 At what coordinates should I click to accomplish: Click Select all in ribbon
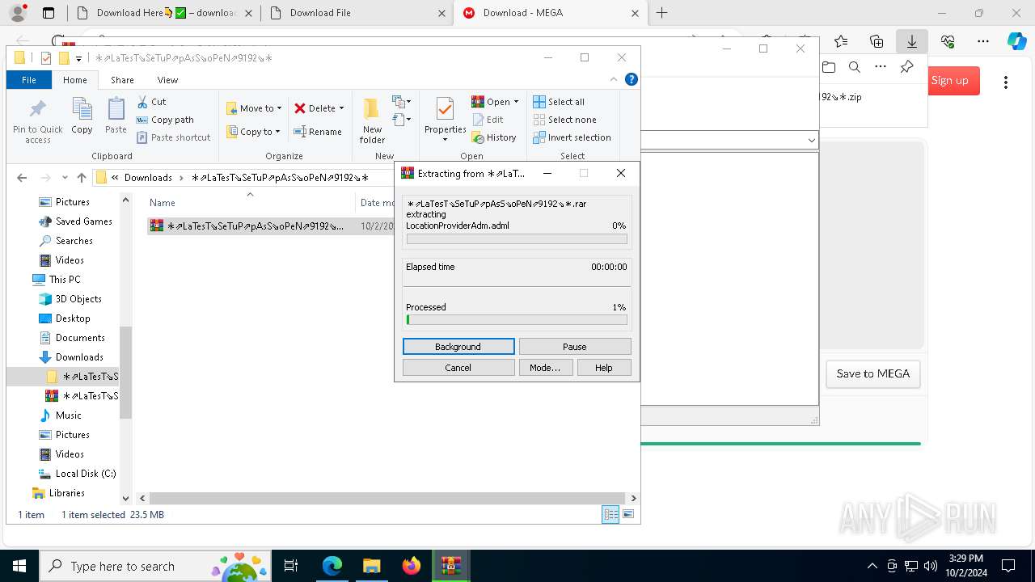tap(559, 102)
